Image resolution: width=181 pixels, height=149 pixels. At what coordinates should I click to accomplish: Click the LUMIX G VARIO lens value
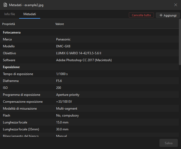click(79, 53)
